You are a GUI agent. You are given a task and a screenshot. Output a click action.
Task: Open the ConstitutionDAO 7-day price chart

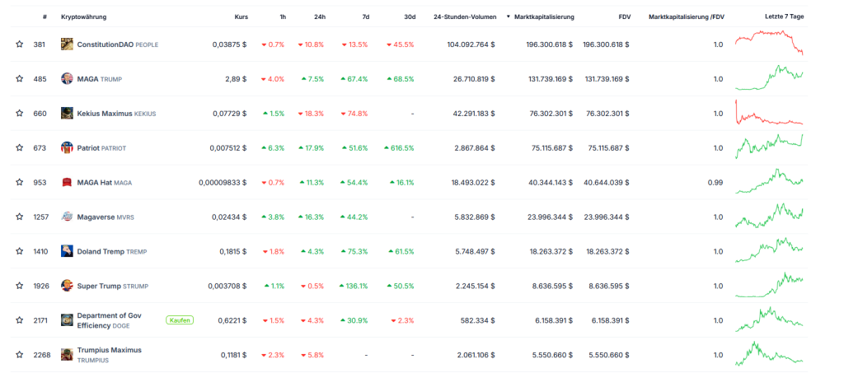(769, 43)
